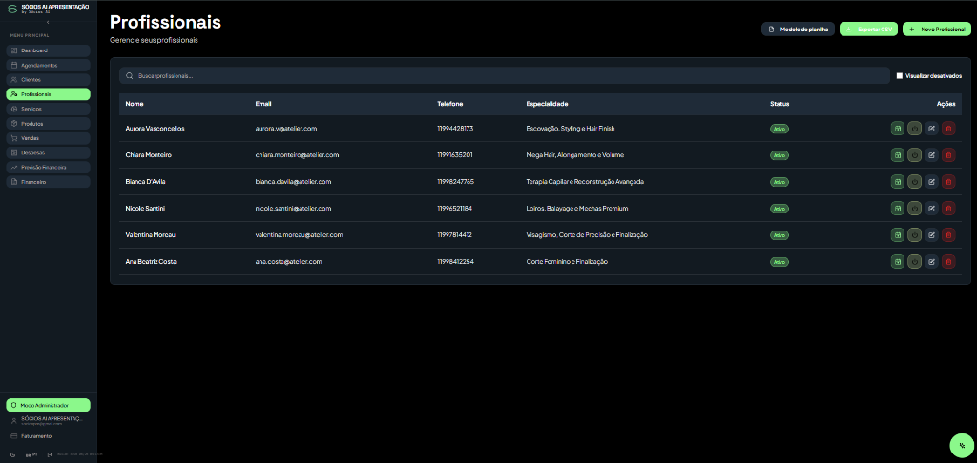This screenshot has height=463, width=977.
Task: Edit Valentina Moreau with pencil icon
Action: point(931,235)
